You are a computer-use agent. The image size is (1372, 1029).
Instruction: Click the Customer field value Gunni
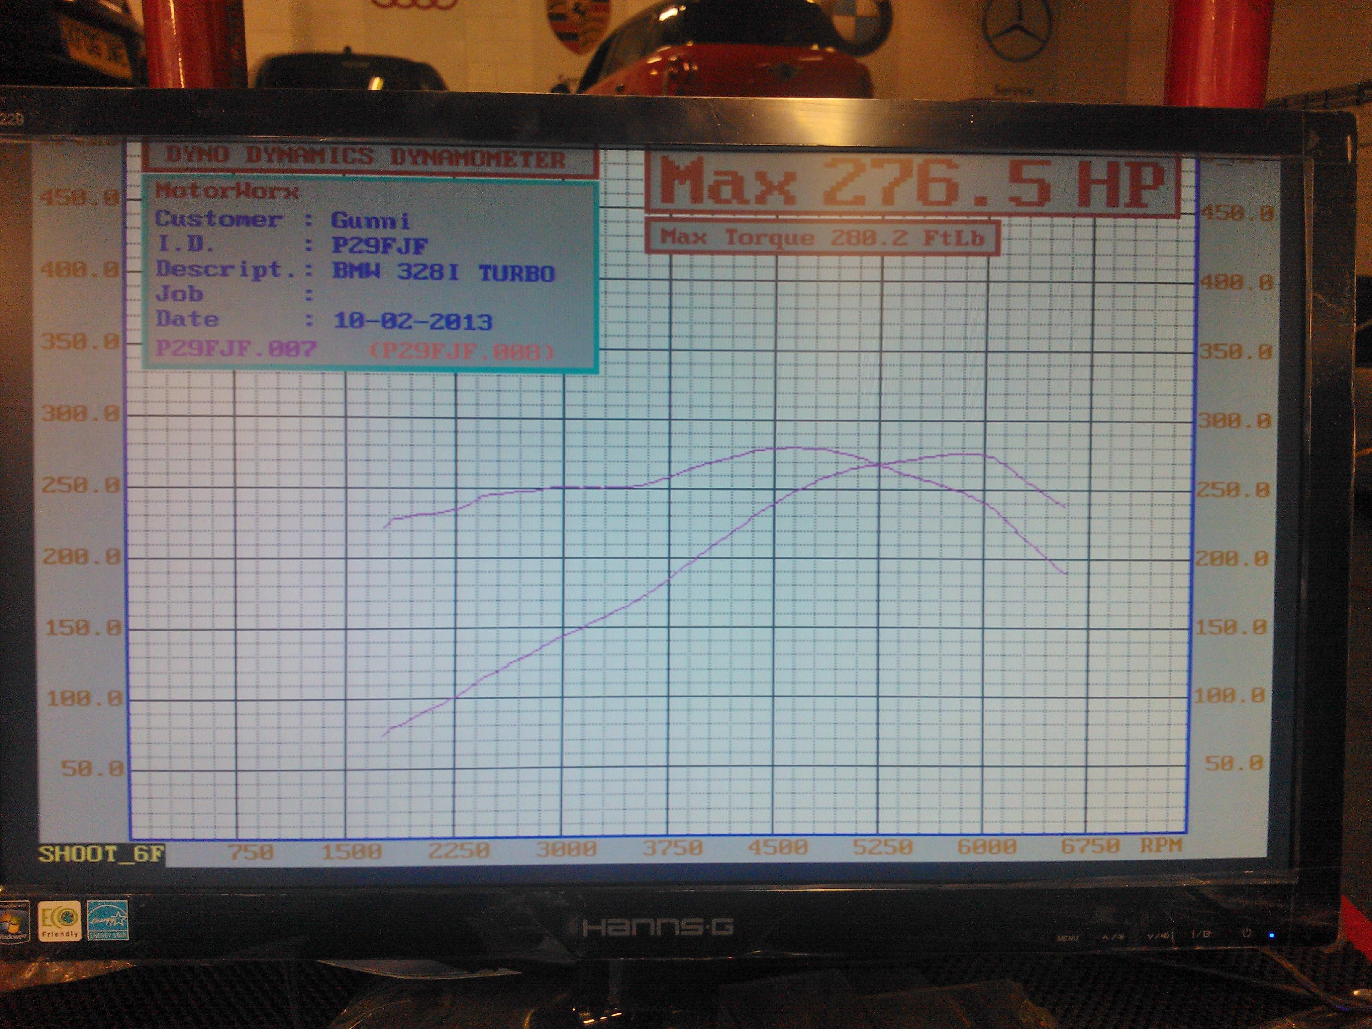pyautogui.click(x=370, y=221)
